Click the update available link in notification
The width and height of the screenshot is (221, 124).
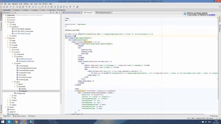coord(212,15)
